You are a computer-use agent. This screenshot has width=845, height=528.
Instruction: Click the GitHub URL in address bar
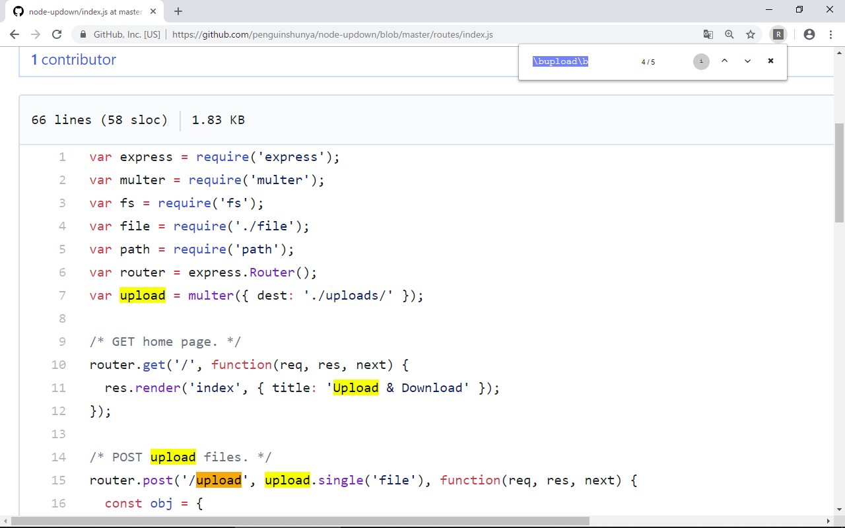click(333, 34)
